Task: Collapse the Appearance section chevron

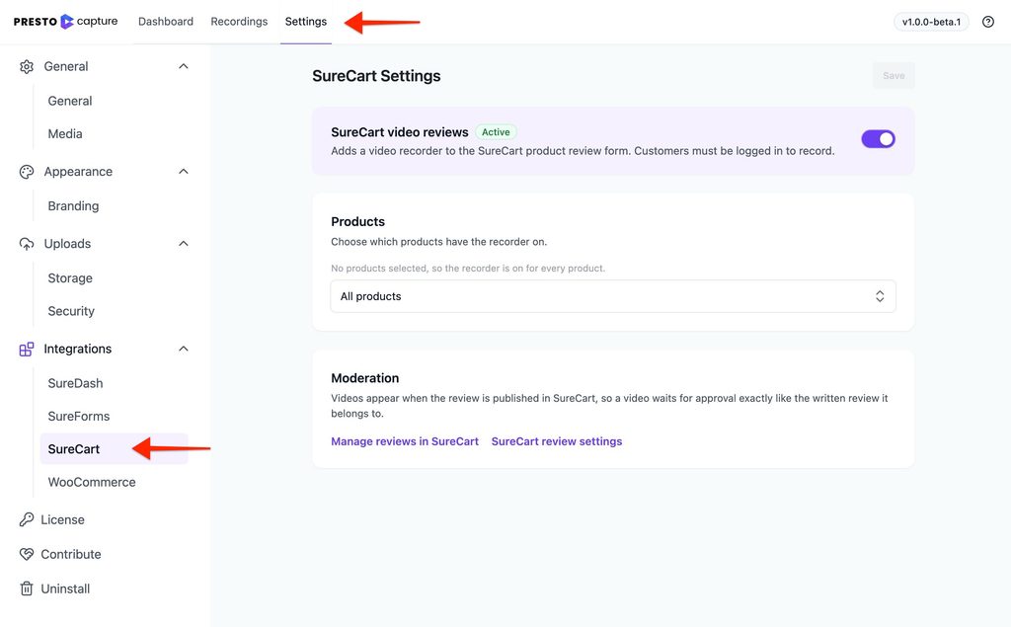Action: 183,172
